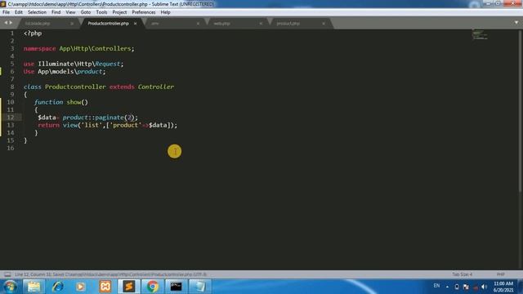Close the list.blade.php tab
Image resolution: width=523 pixels, height=294 pixels.
pos(72,24)
